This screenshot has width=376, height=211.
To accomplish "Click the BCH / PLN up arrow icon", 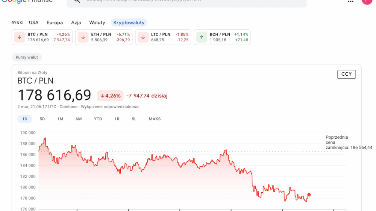I will click(x=202, y=37).
